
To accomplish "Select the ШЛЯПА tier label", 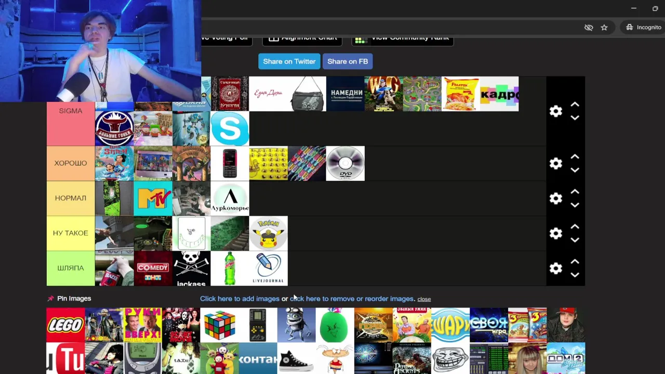I will tap(71, 268).
